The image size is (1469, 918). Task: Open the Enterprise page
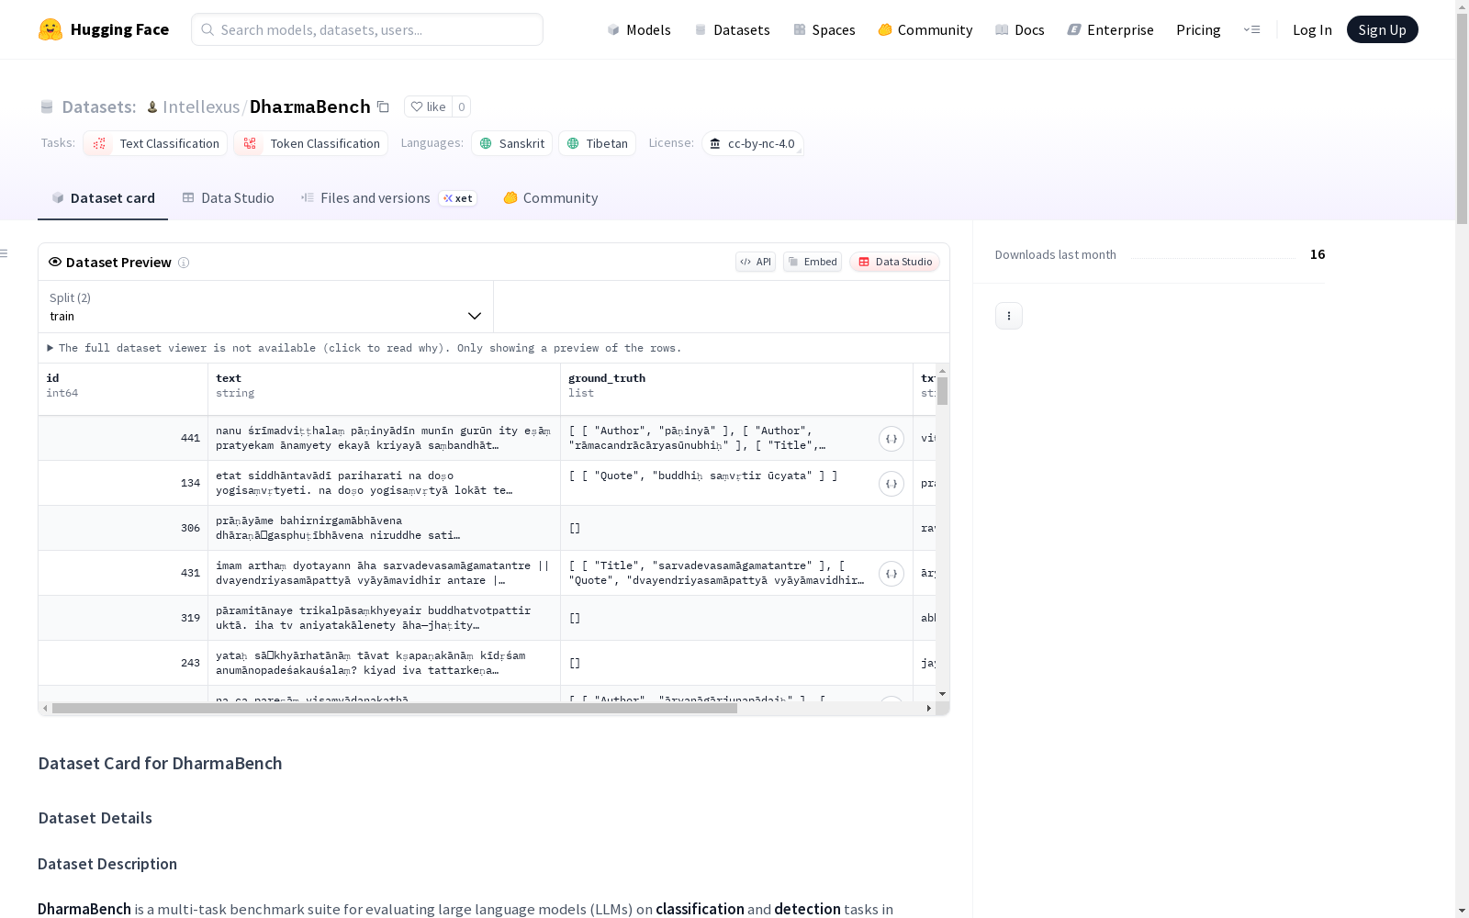(x=1110, y=29)
